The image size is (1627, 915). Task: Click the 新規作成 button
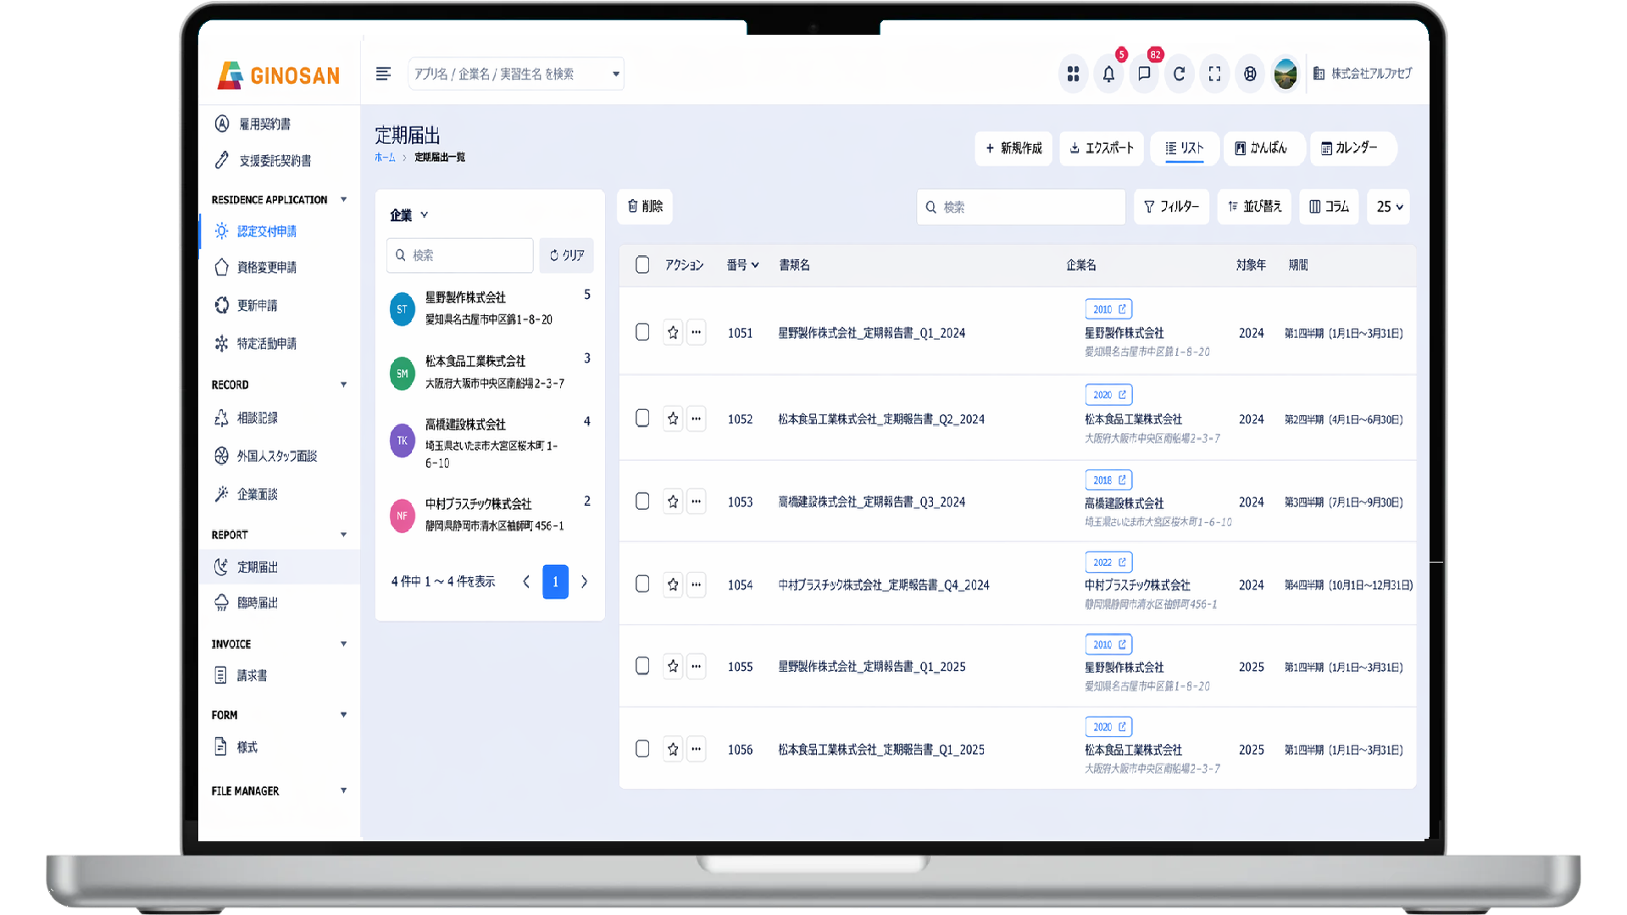tap(1013, 148)
